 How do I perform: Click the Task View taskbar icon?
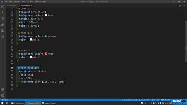7,103
